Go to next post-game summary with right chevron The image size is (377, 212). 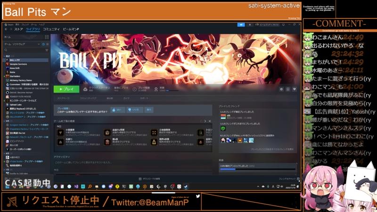tap(205, 121)
